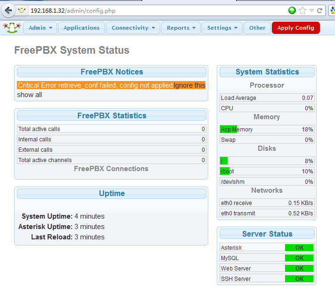Image resolution: width=335 pixels, height=303 pixels.
Task: Click the browser back arrow button
Action: click(x=8, y=10)
